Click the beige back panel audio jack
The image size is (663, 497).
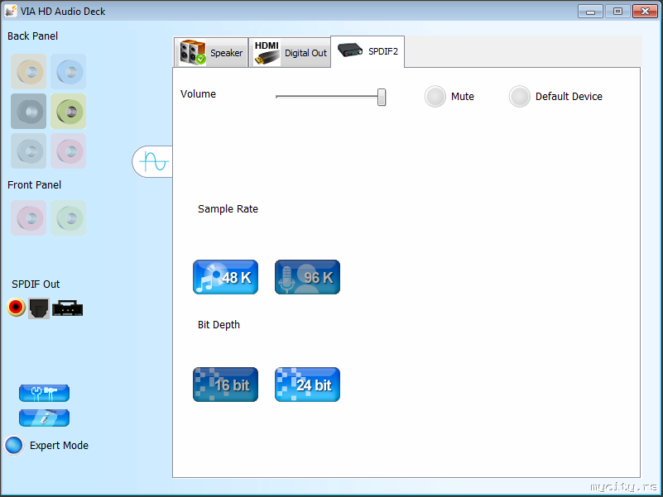[28, 71]
